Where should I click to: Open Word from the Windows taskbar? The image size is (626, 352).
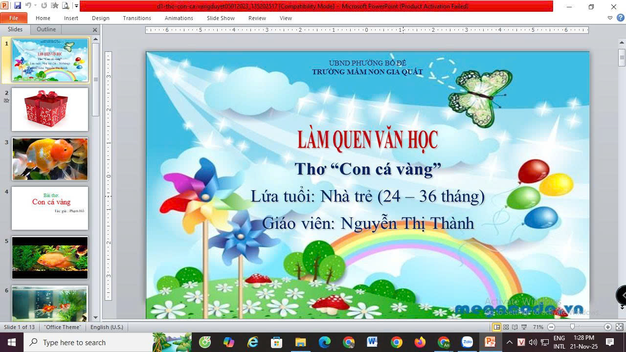click(x=372, y=342)
